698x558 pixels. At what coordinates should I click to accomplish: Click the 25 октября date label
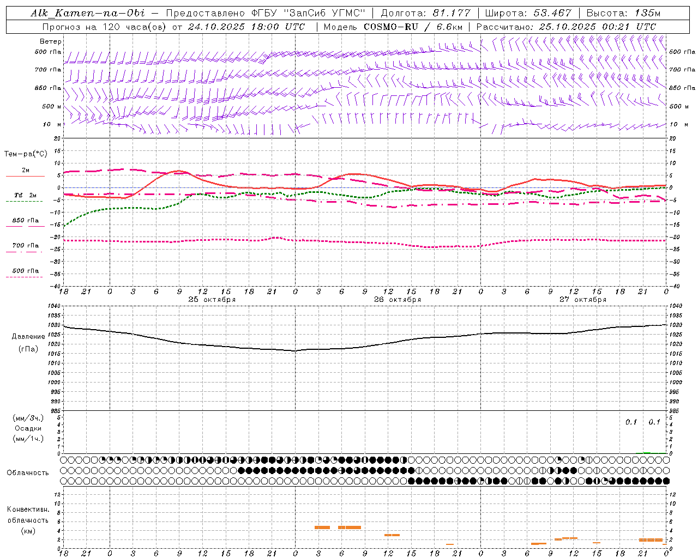pos(212,300)
